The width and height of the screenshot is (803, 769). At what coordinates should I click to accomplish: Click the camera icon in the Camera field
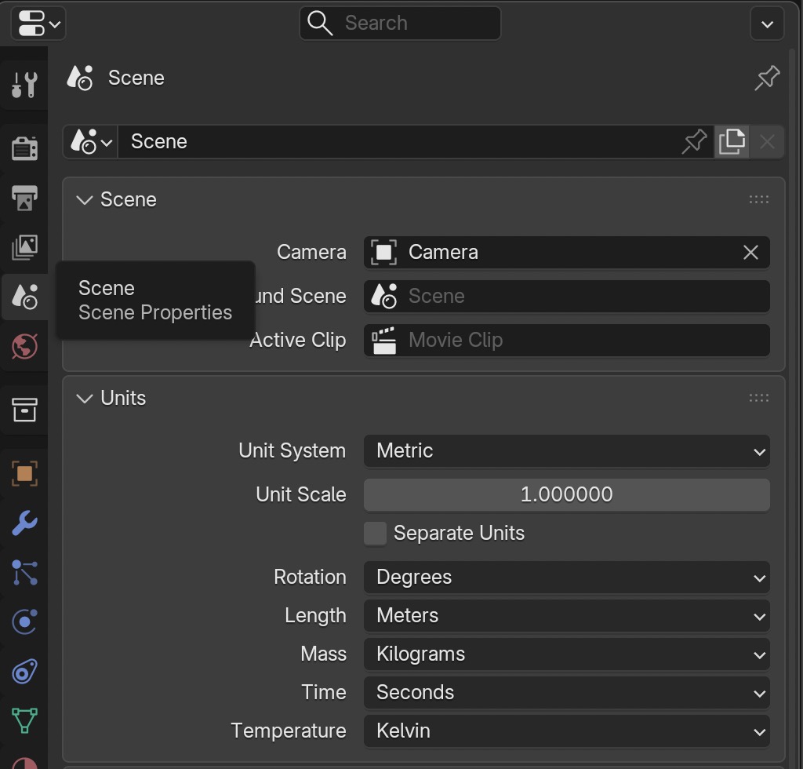(384, 252)
